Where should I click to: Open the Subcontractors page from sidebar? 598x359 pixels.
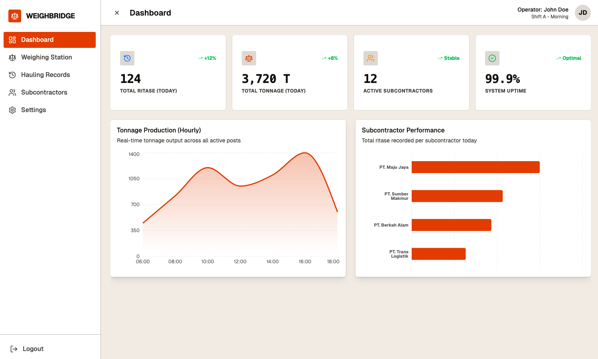[44, 92]
